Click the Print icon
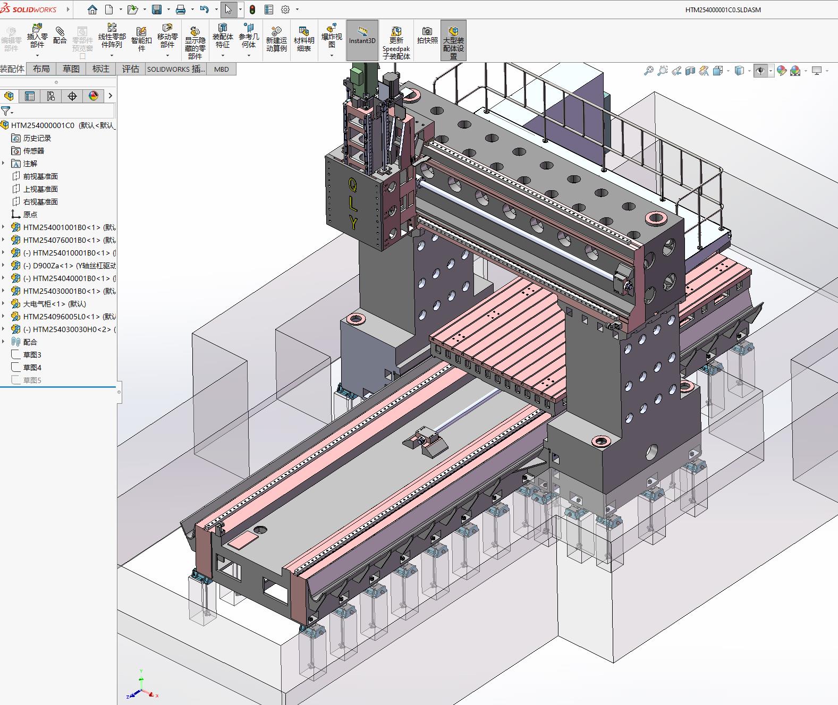Screen dimensions: 838x705 click(181, 10)
